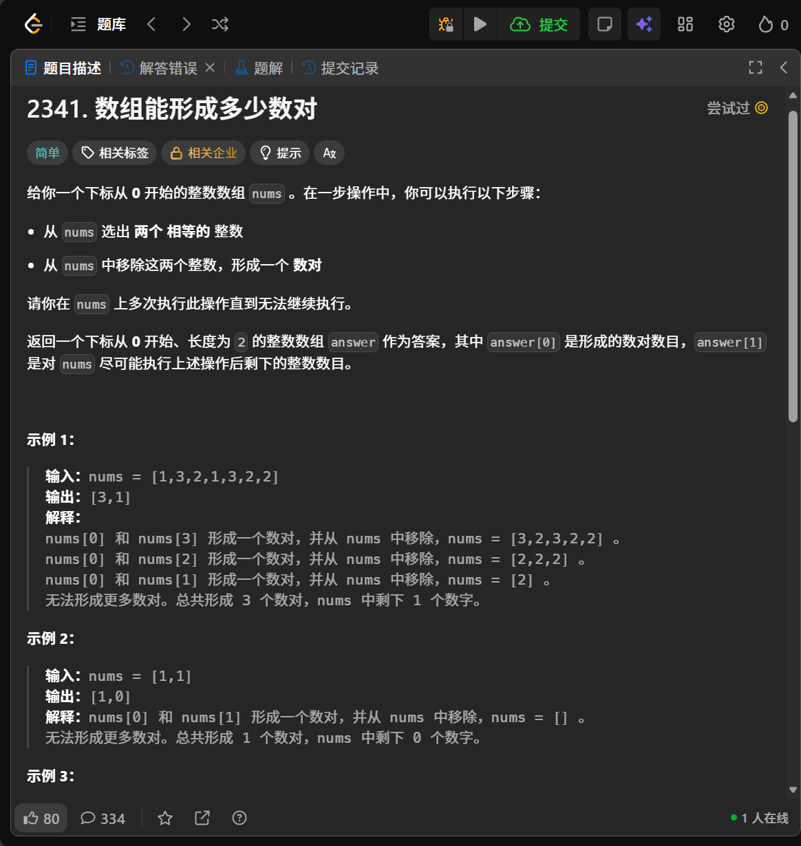Click the scrollbar down arrow
The width and height of the screenshot is (801, 846).
pyautogui.click(x=793, y=790)
